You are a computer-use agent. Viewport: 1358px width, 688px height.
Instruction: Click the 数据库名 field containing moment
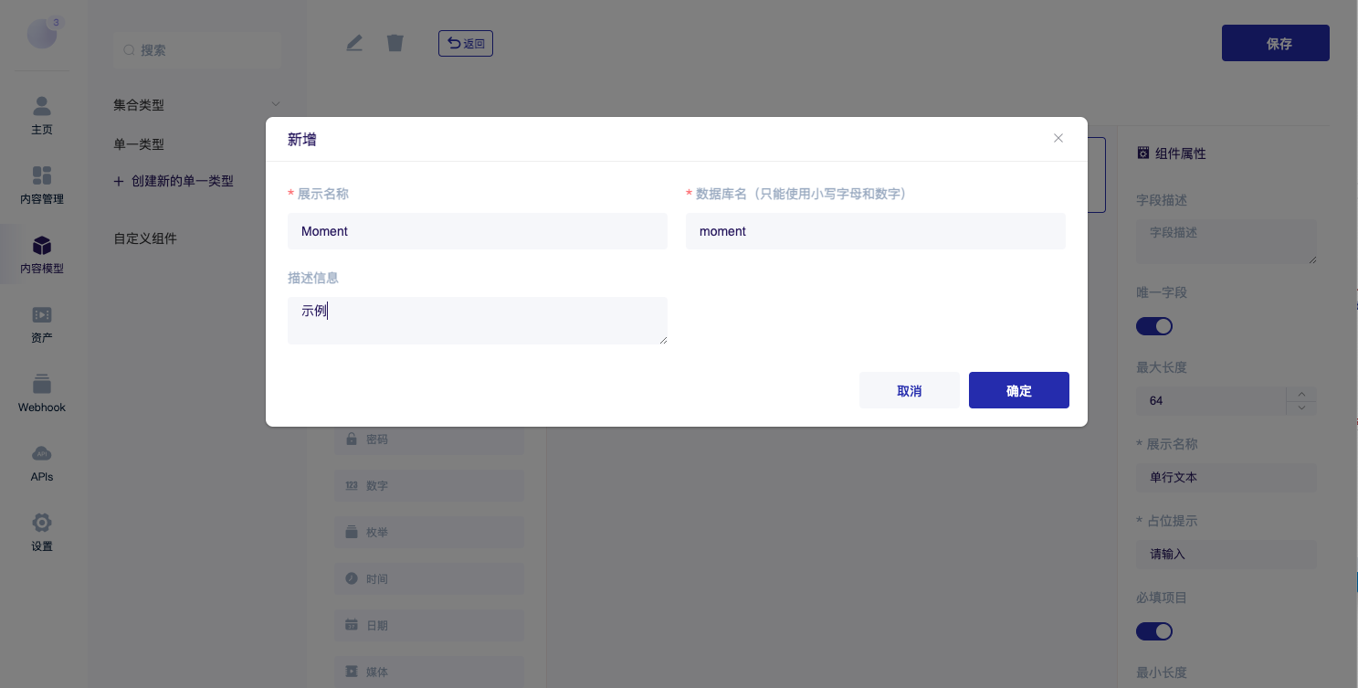point(876,231)
